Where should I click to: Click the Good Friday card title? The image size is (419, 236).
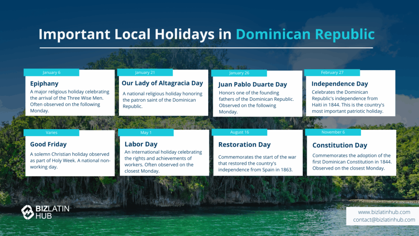pyautogui.click(x=48, y=144)
